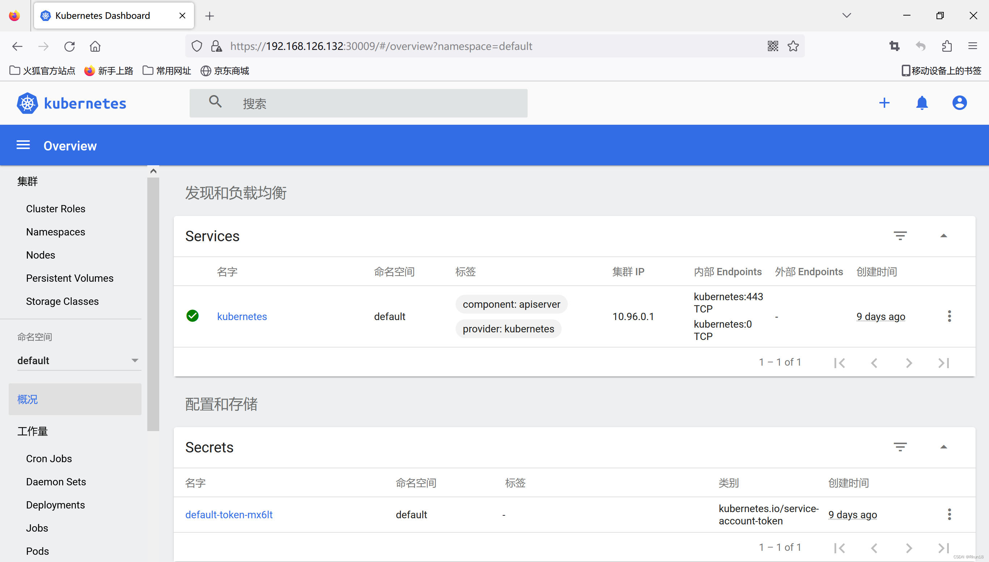Screen dimensions: 989x562
Task: Open Jobs in sidebar
Action: click(x=37, y=528)
